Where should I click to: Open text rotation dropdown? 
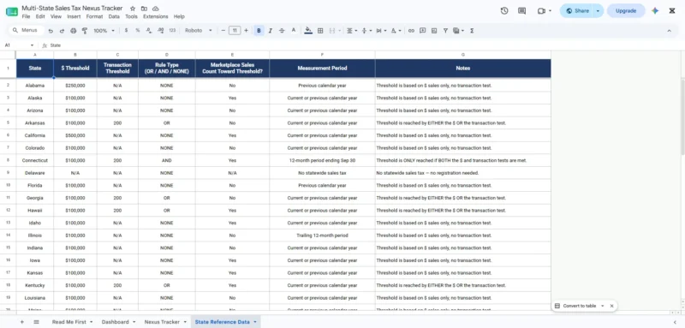[x=396, y=31]
